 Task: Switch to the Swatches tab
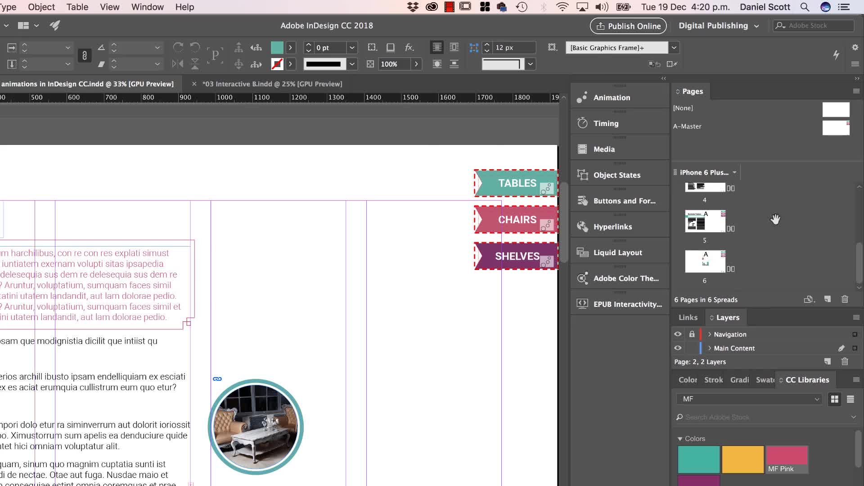point(765,380)
